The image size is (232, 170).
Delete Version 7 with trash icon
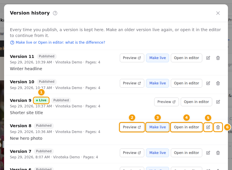coord(218,153)
